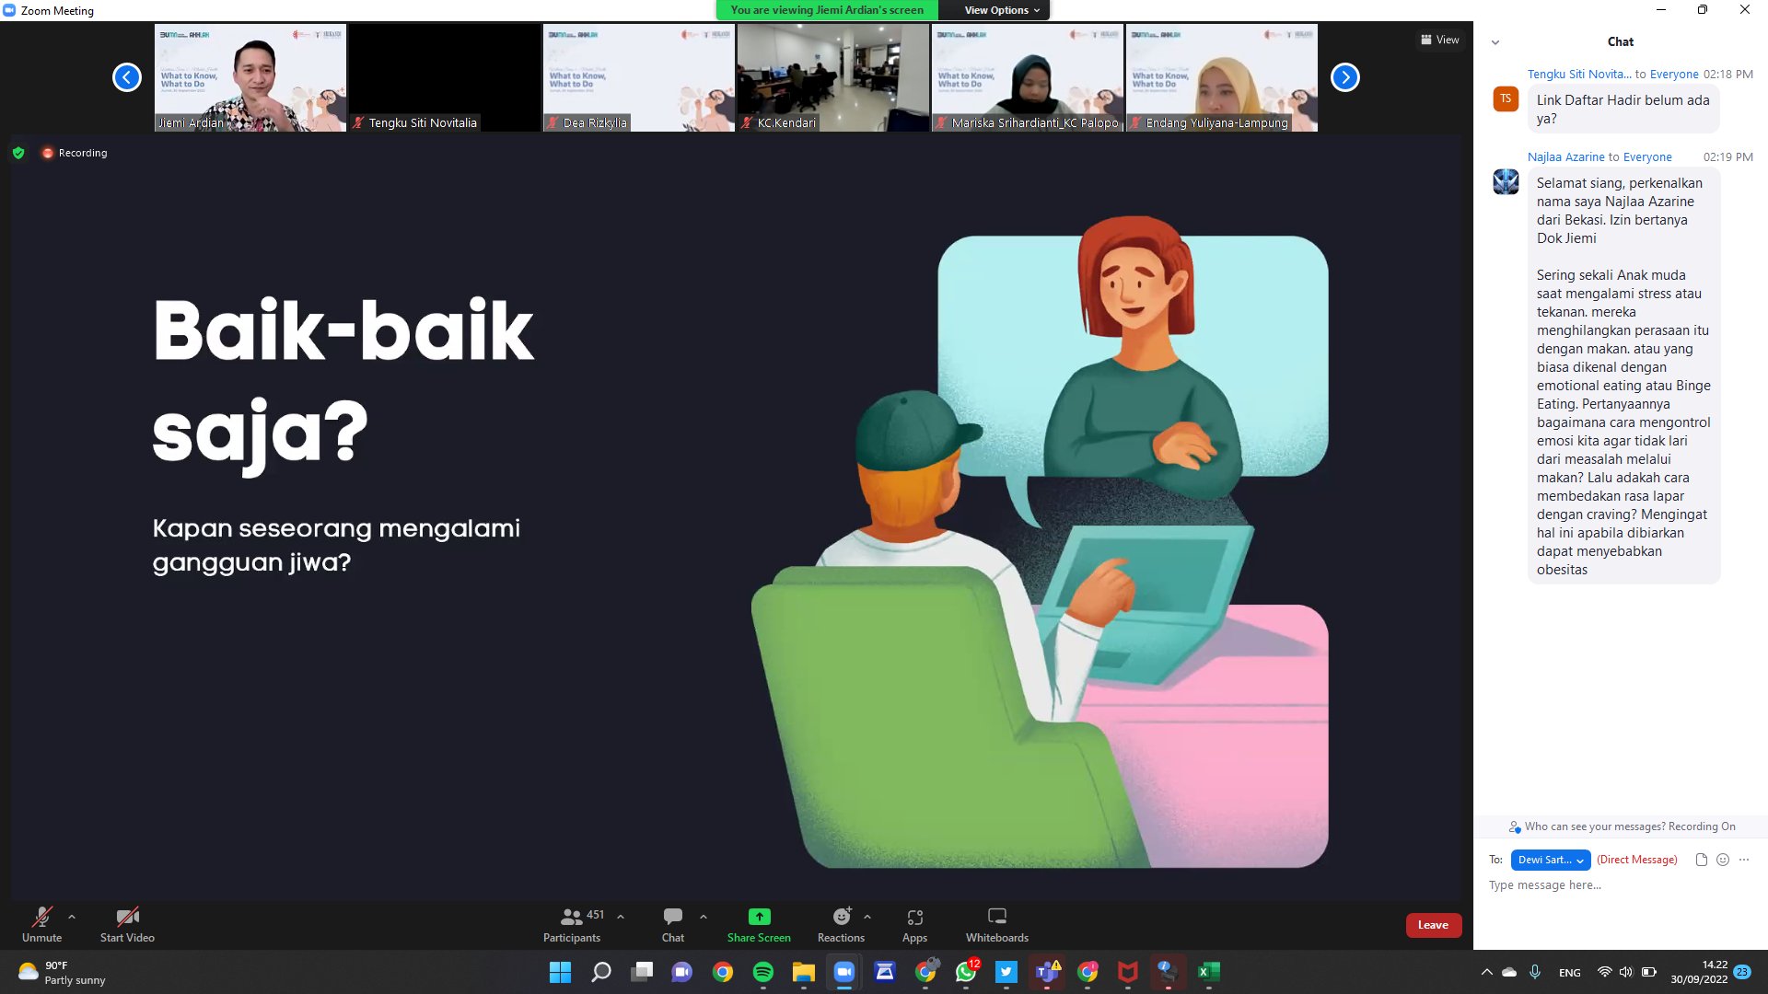The width and height of the screenshot is (1768, 994).
Task: Click the Recording indicator to pause recording
Action: tap(76, 153)
